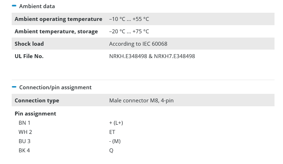Screen dimensions: 283x164
Task: Click the According to IEC 60068 value
Action: click(x=138, y=44)
